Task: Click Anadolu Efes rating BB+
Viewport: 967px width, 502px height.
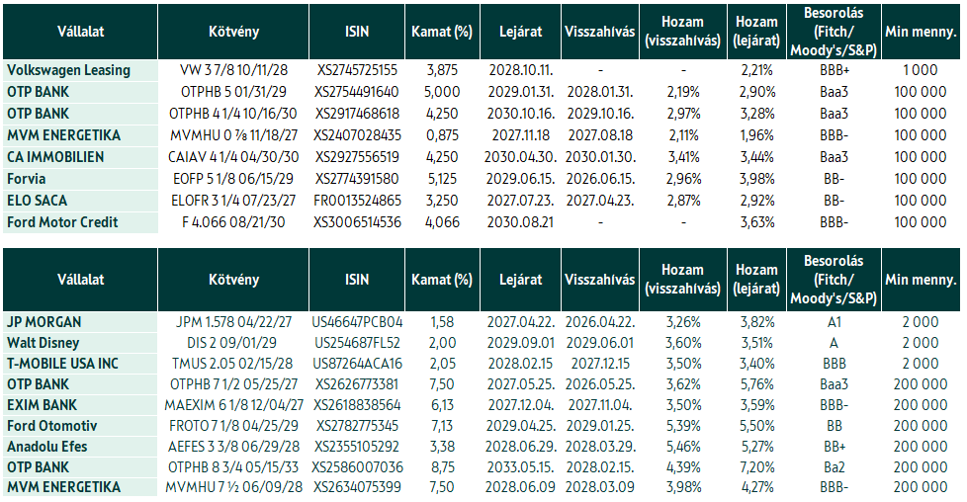Action: coord(834,447)
